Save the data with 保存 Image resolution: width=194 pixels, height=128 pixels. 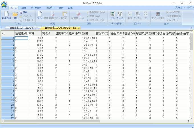tap(23, 12)
